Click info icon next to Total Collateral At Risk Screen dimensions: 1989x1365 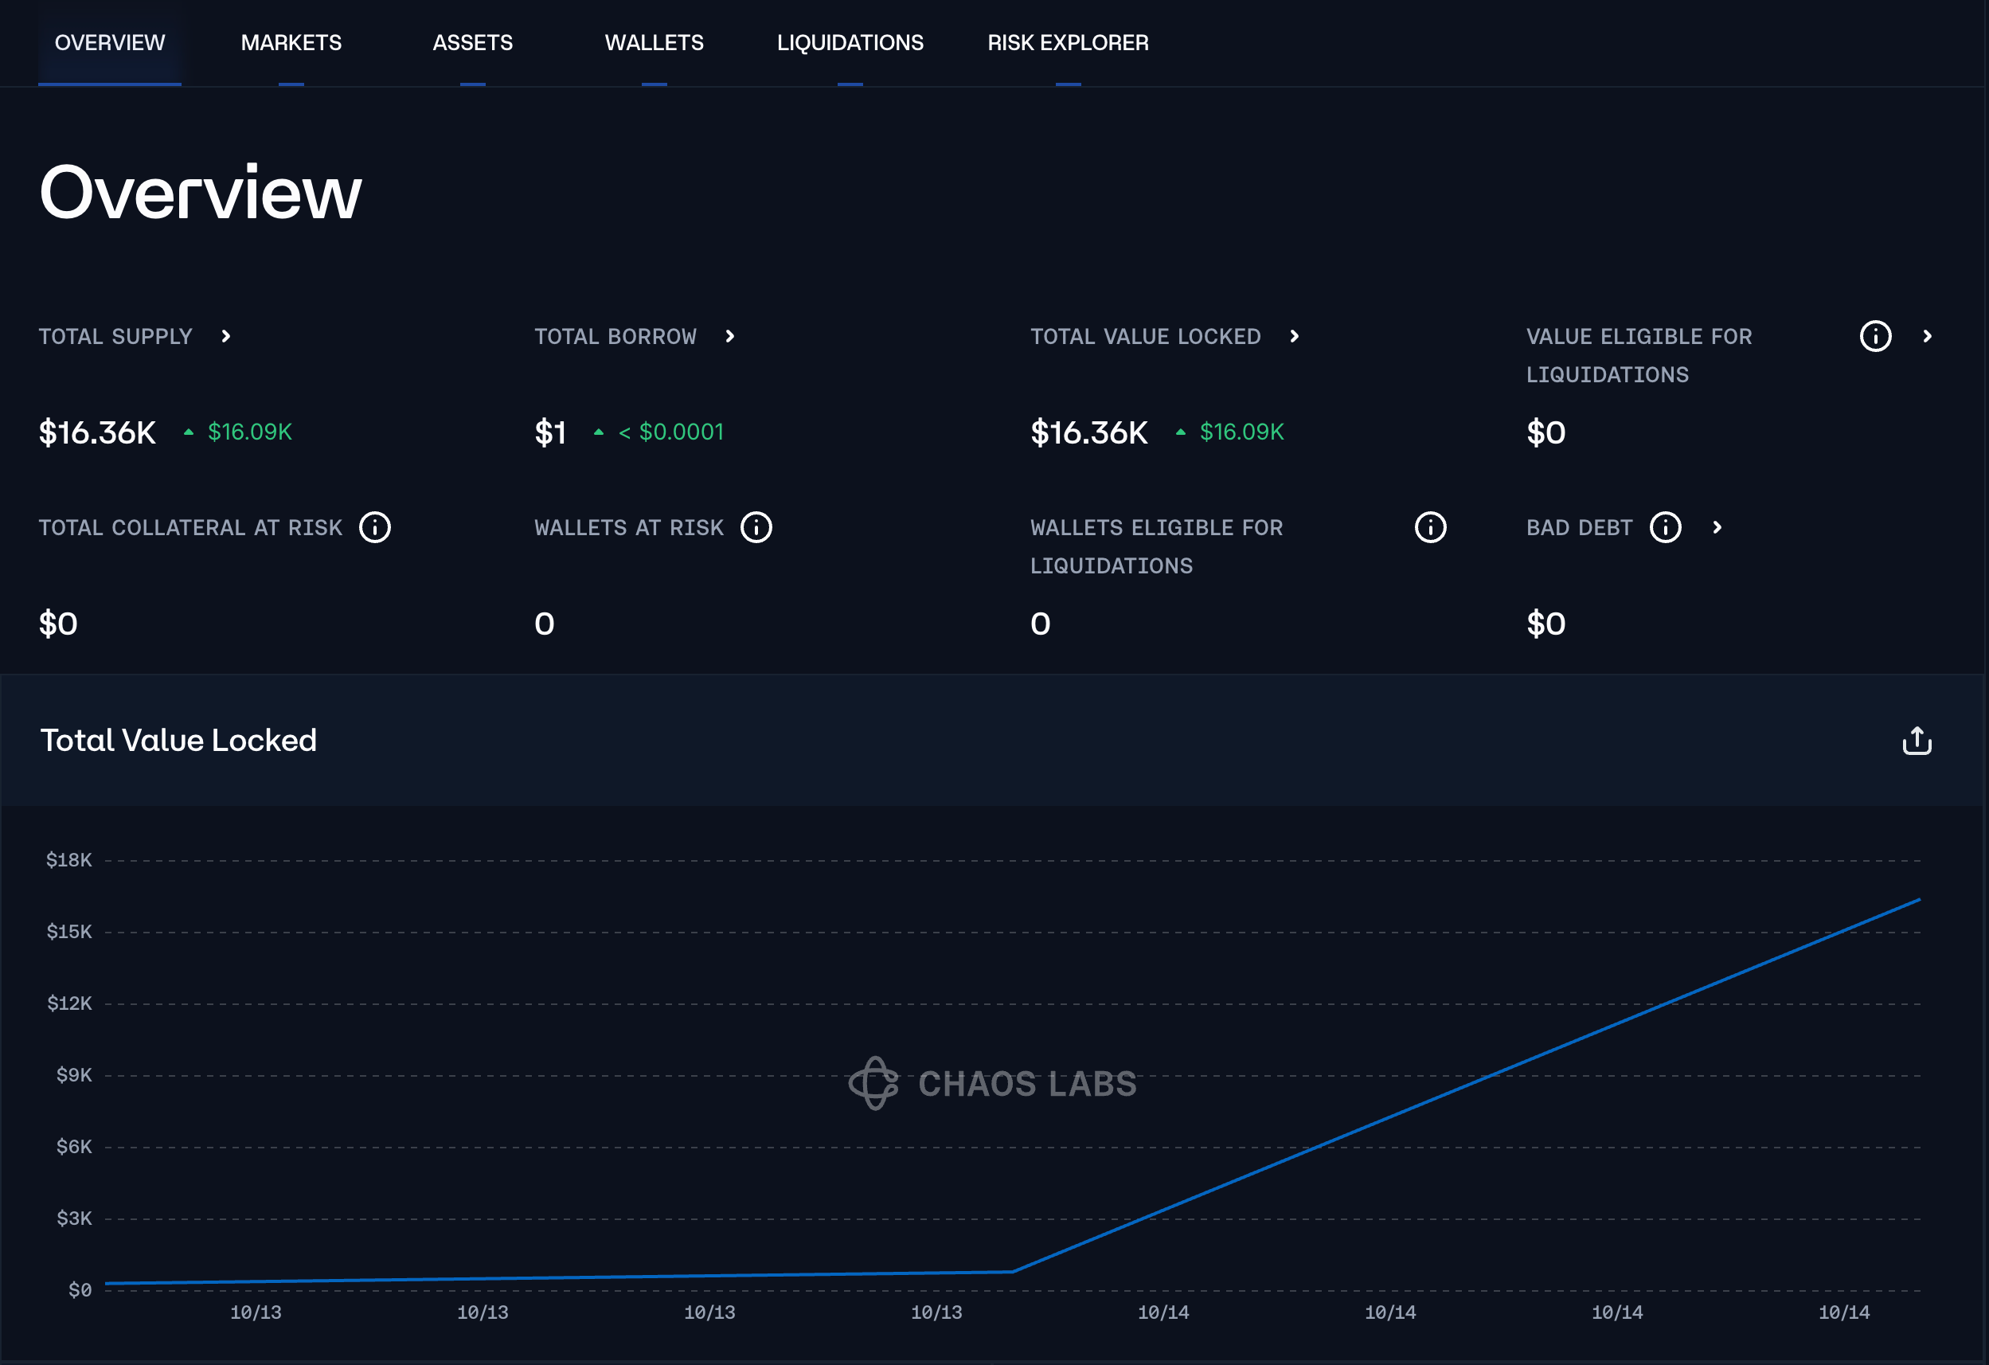[x=375, y=527]
